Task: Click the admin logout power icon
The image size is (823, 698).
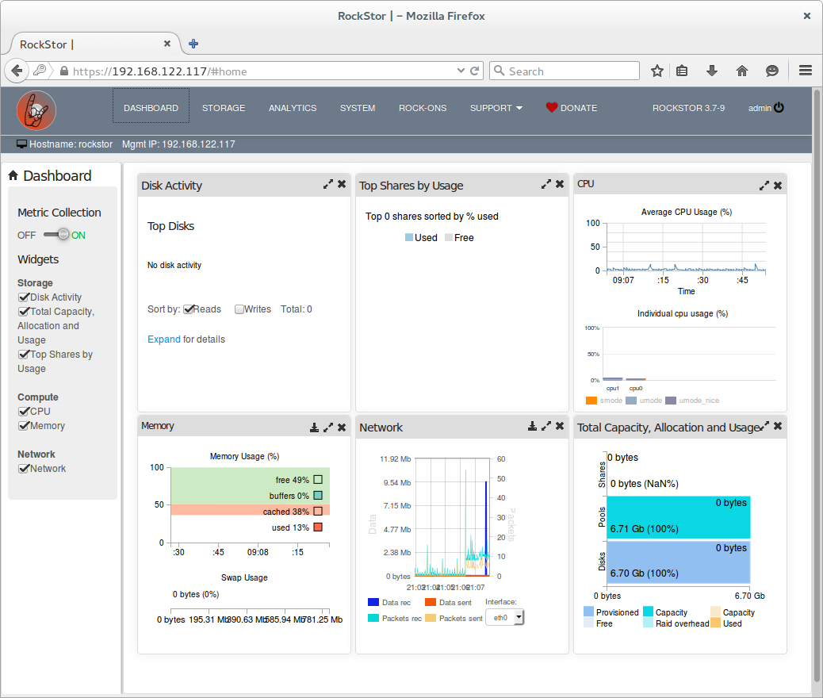Action: click(x=779, y=107)
